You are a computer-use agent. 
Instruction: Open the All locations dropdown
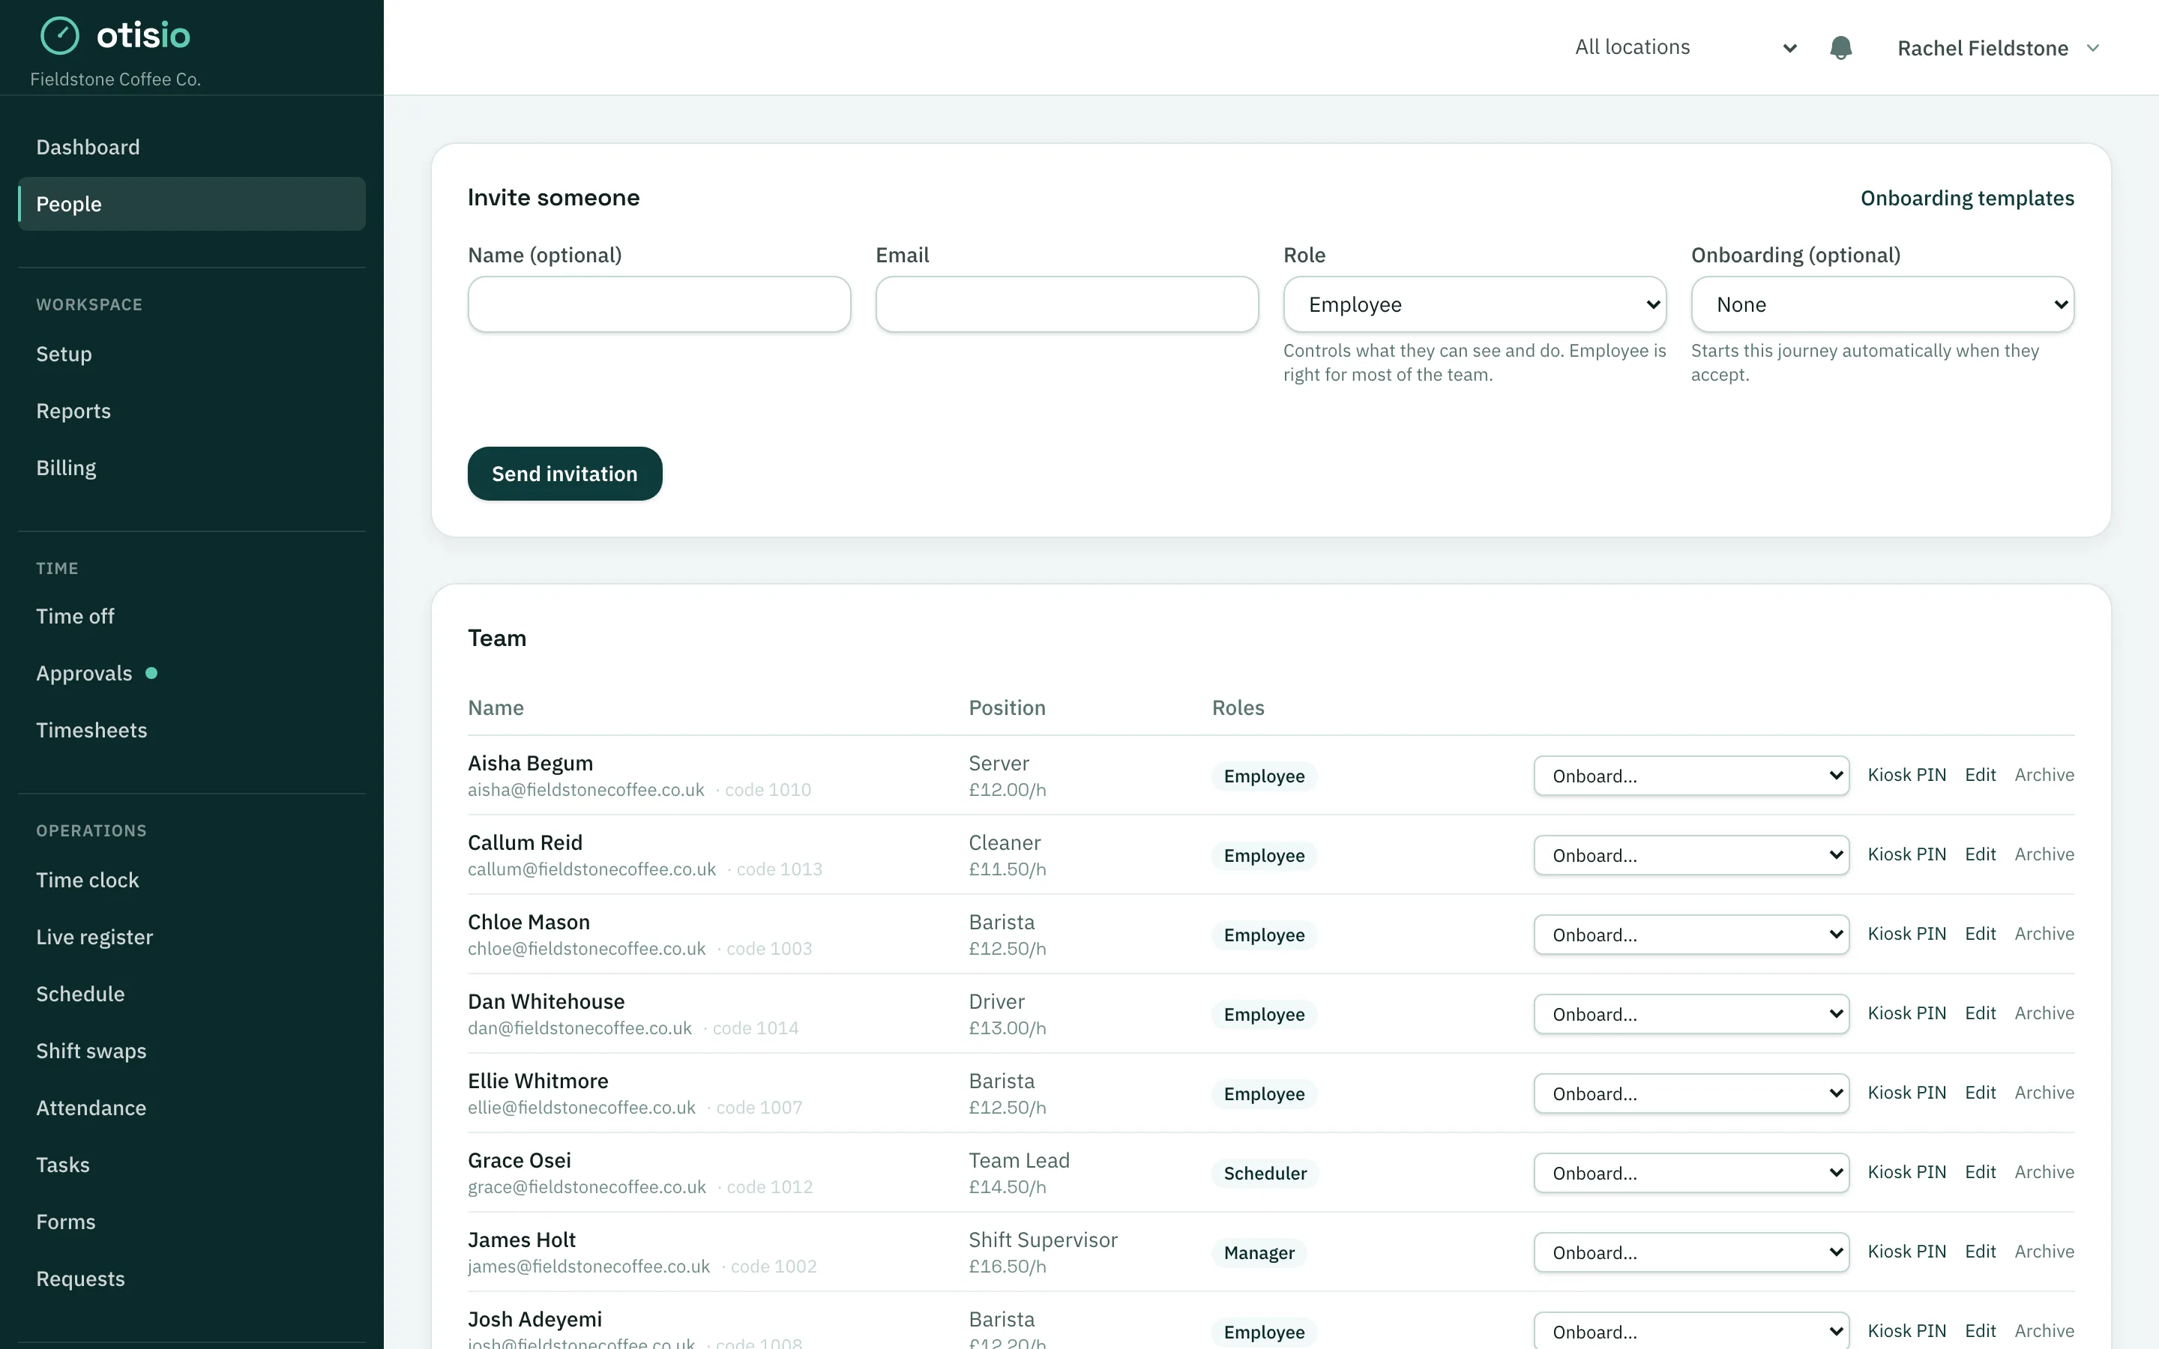(x=1685, y=47)
